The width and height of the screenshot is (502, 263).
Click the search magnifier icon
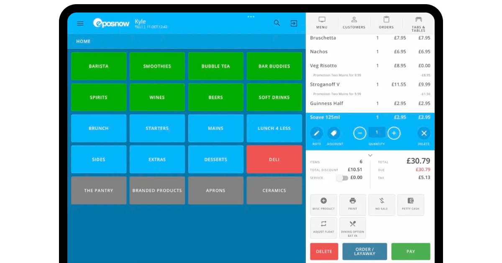click(x=277, y=23)
